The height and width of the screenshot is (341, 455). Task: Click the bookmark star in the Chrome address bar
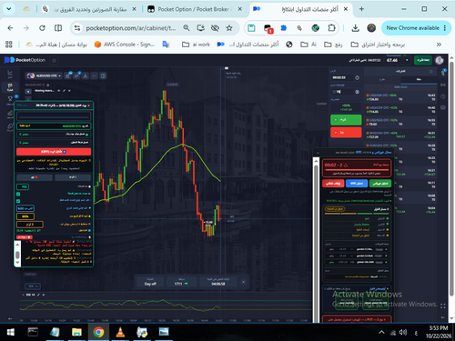pos(229,28)
